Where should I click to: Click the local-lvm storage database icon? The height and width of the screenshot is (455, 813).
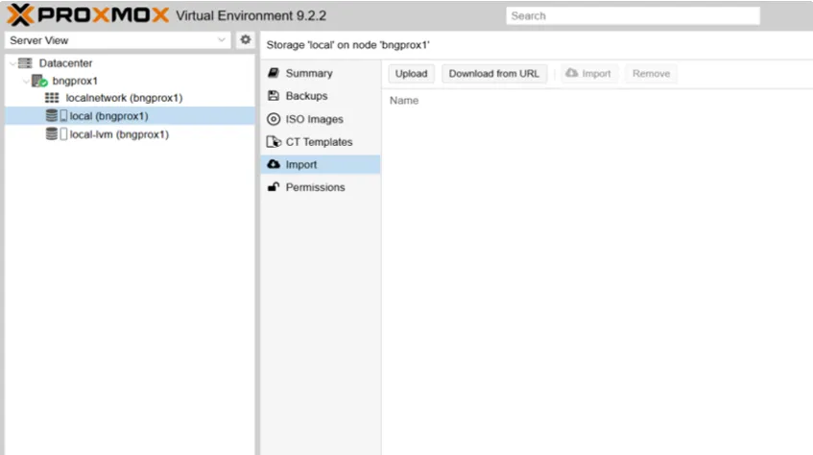coord(51,134)
